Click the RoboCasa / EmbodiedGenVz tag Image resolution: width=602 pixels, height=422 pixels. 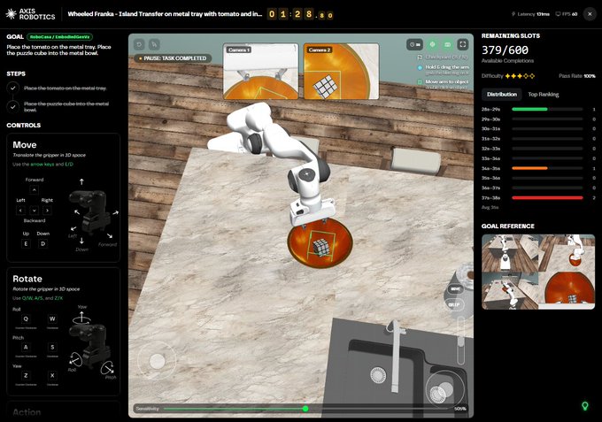pos(59,37)
